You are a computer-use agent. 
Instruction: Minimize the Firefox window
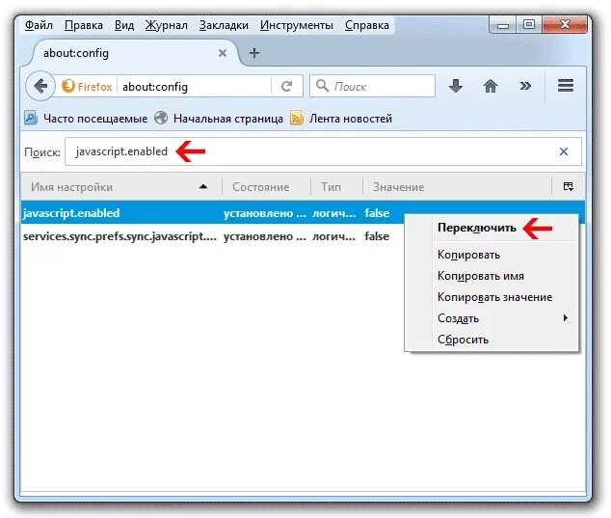pyautogui.click(x=503, y=25)
